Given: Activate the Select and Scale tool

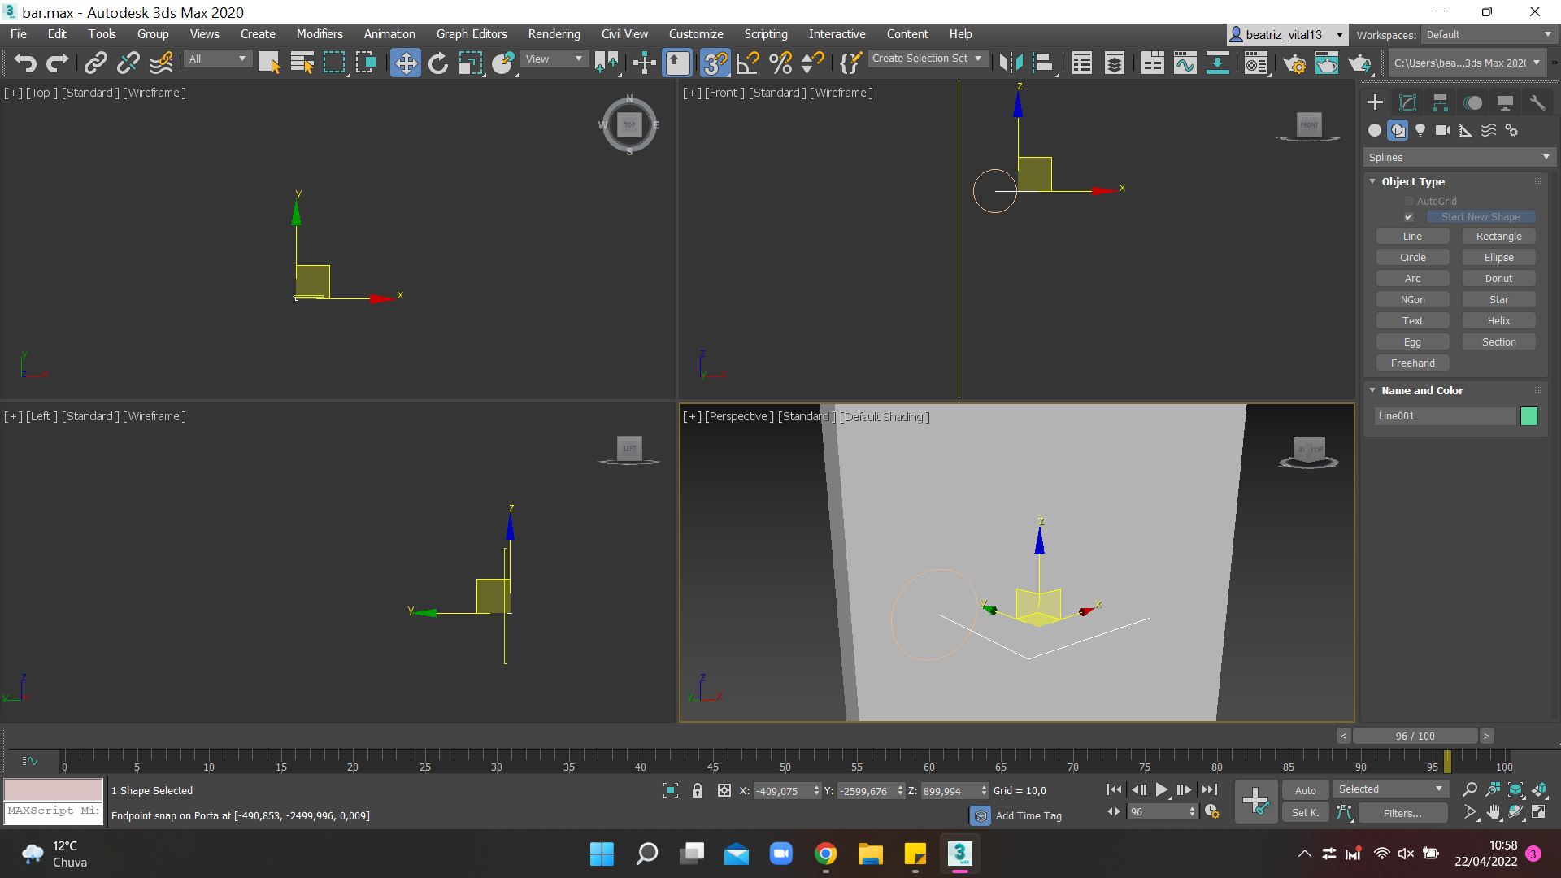Looking at the screenshot, I should (470, 63).
